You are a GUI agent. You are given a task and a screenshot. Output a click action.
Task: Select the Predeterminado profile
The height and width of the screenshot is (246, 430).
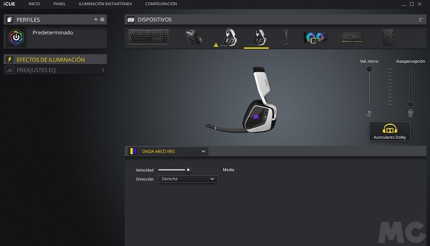pos(52,33)
